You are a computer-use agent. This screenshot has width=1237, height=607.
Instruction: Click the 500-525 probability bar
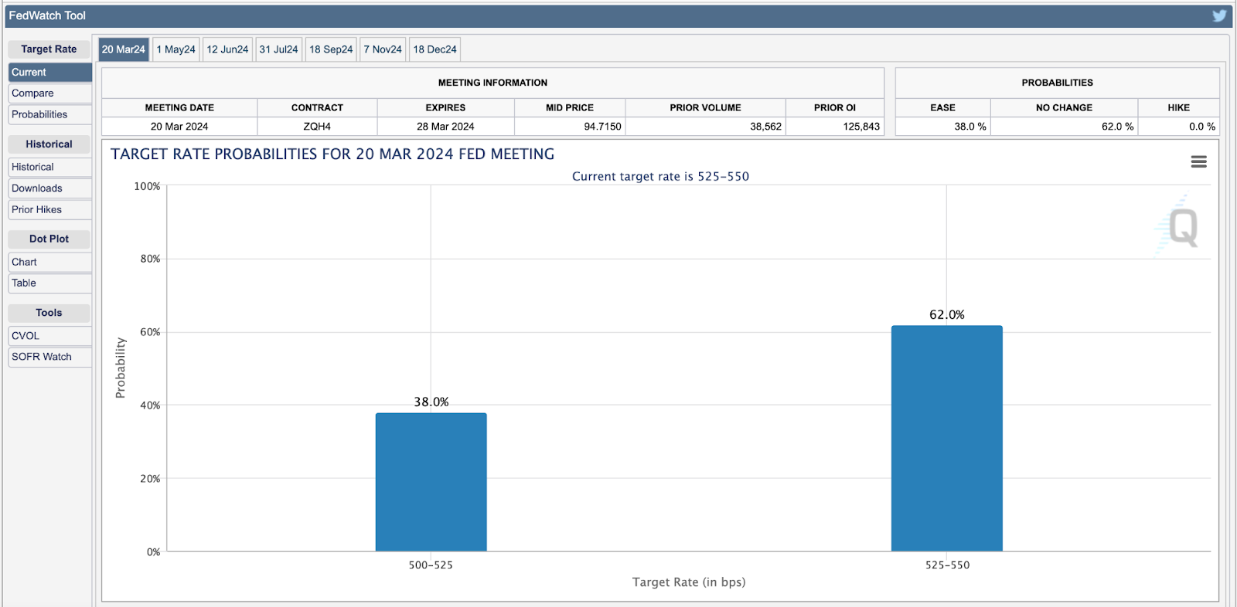(x=431, y=482)
